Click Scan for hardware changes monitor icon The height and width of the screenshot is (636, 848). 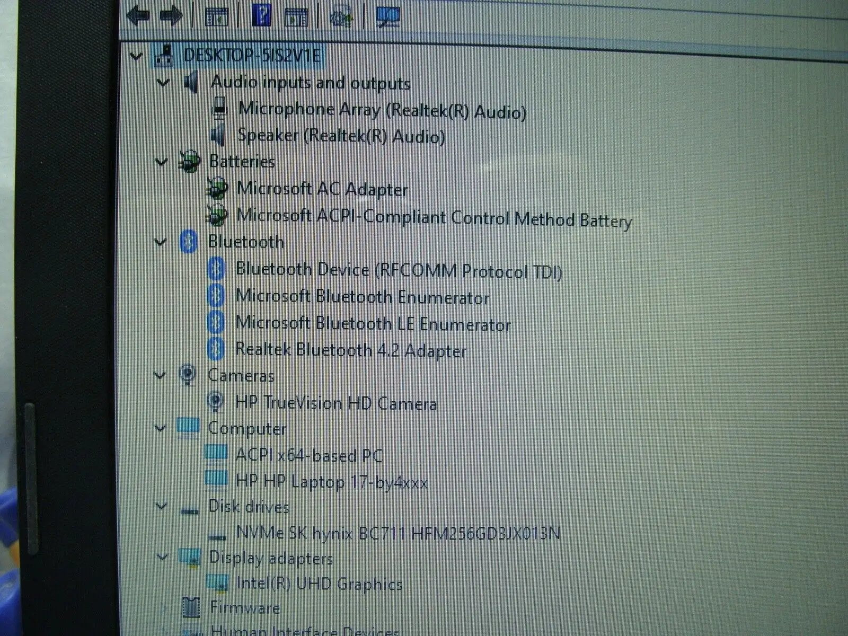(x=387, y=17)
